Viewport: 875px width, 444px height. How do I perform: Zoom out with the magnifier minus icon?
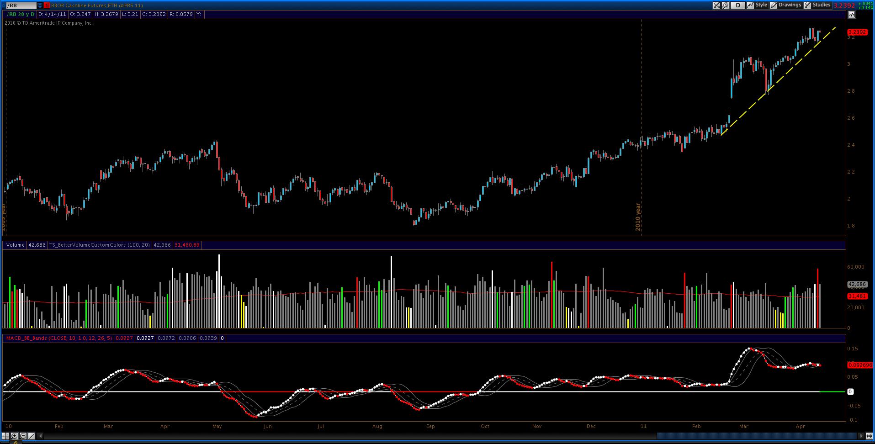tap(23, 436)
